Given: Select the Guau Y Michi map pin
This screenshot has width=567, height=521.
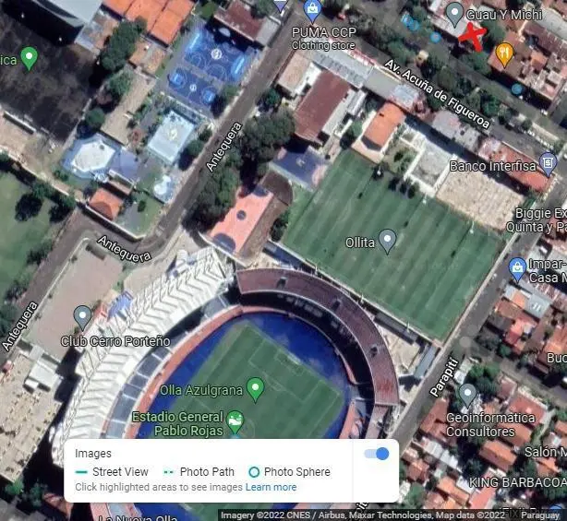Looking at the screenshot, I should pyautogui.click(x=454, y=14).
